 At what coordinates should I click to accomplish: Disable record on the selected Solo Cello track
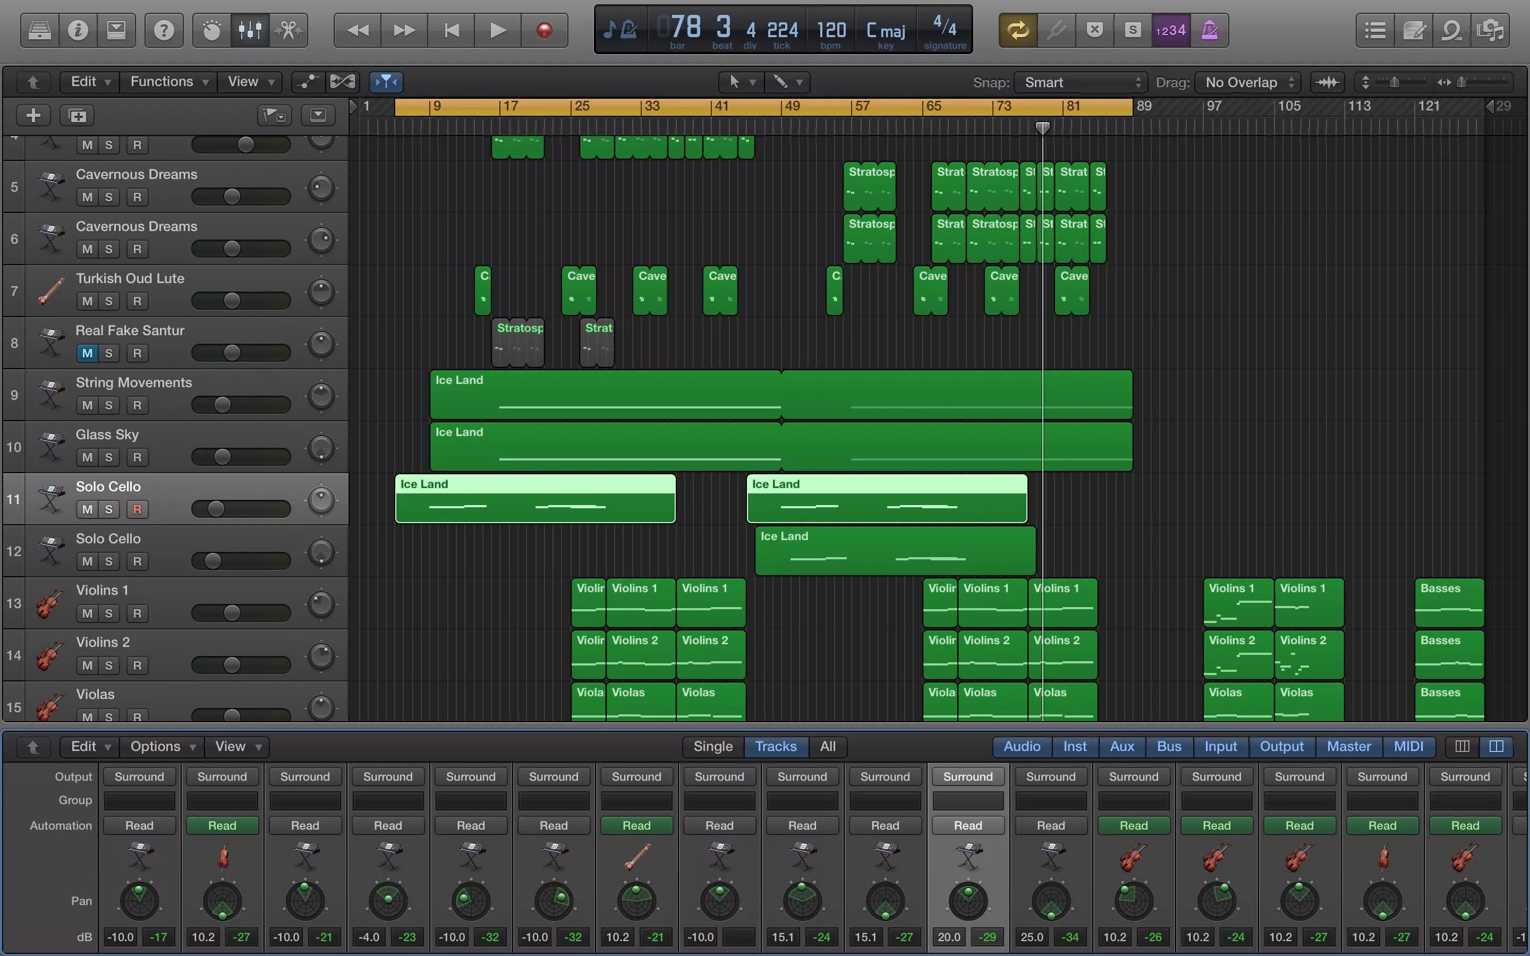pos(137,509)
